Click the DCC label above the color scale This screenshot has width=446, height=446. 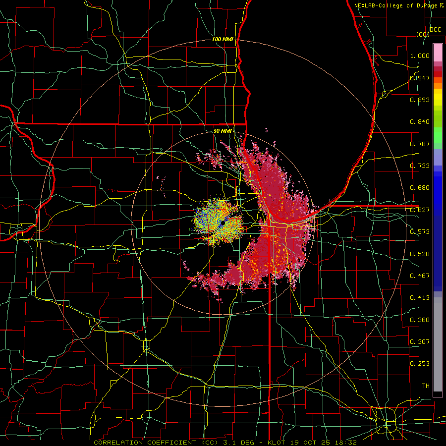(x=435, y=30)
